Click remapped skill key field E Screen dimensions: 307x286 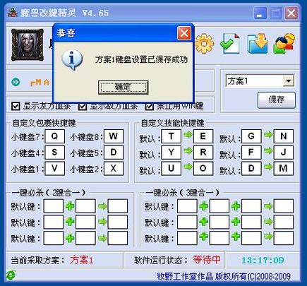click(203, 136)
